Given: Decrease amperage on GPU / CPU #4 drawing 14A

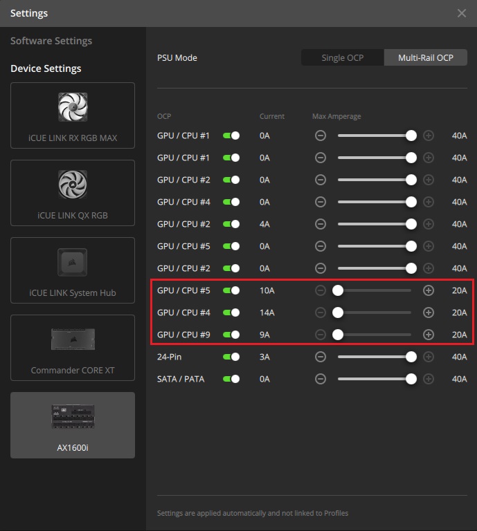Looking at the screenshot, I should coord(321,313).
